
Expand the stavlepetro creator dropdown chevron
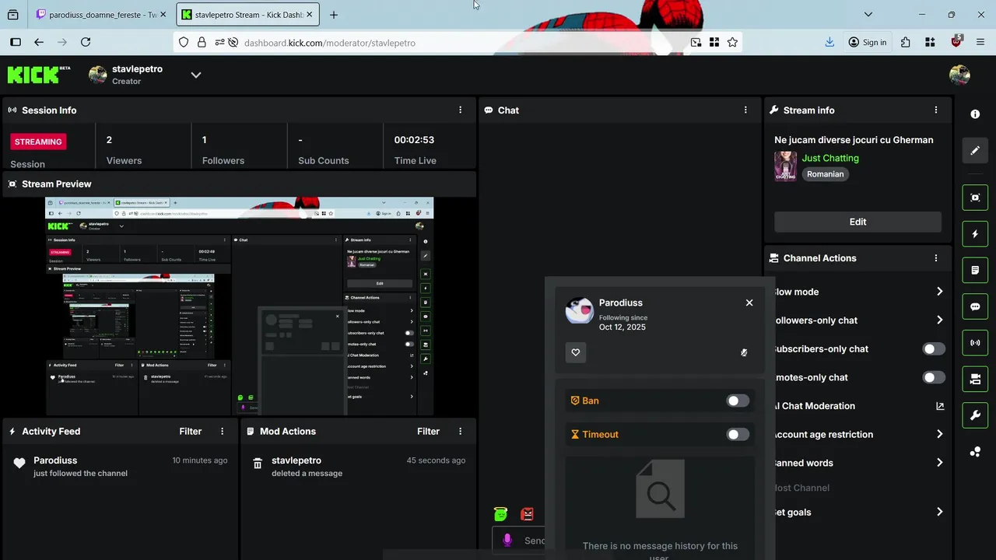tap(196, 75)
